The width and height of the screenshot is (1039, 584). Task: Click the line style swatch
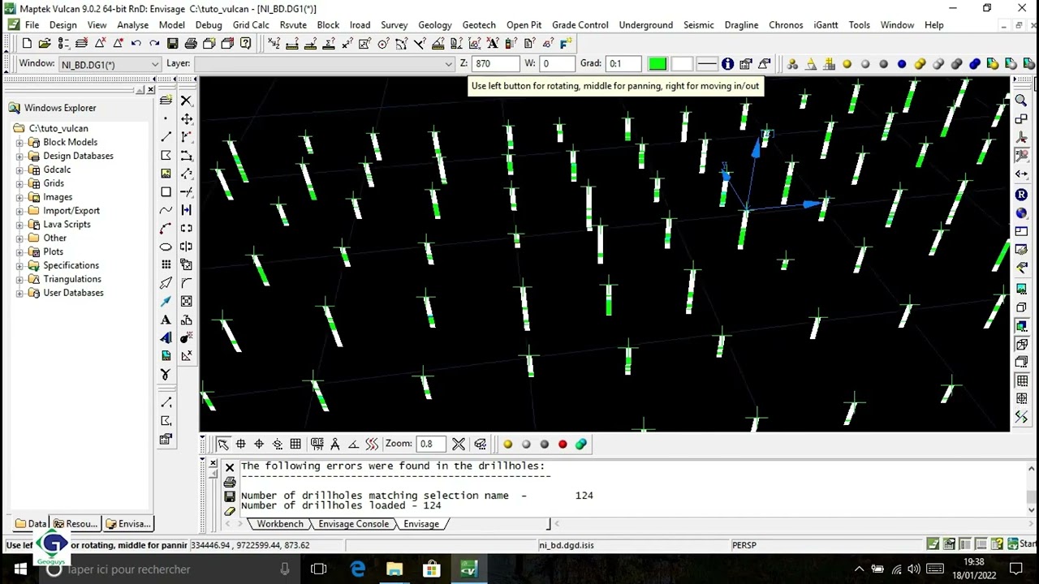[707, 64]
